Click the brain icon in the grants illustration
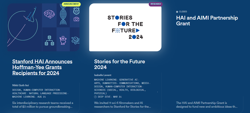The image size is (250, 113). pos(49,14)
